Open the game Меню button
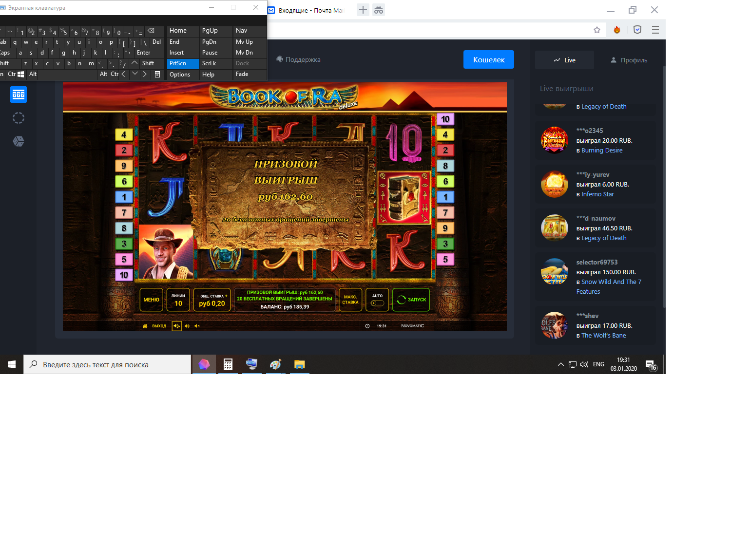Viewport: 731px width, 548px height. point(152,300)
